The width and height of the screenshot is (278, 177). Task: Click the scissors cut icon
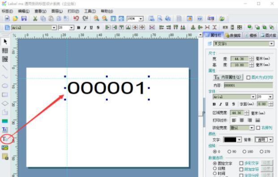[x=35, y=18]
